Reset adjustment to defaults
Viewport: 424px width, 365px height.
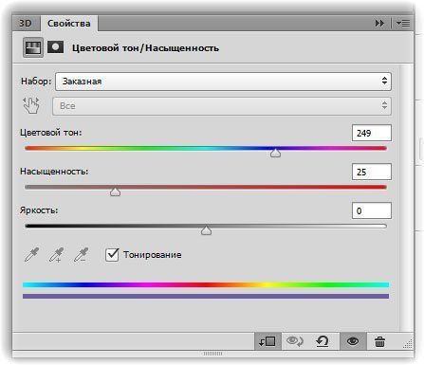(x=323, y=341)
